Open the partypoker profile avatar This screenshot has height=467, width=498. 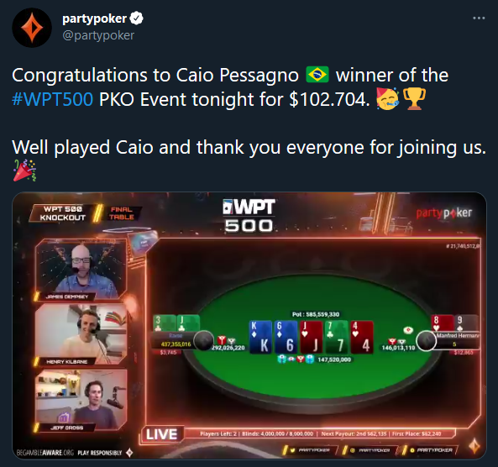(x=32, y=28)
